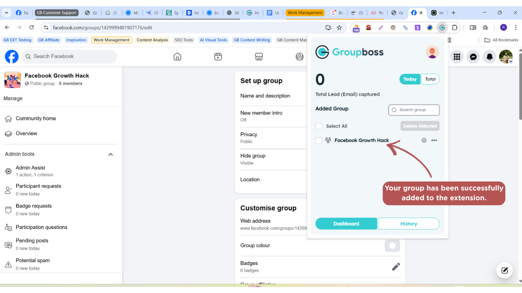Open Facebook notifications bell
This screenshot has height=293, width=522.
[x=489, y=57]
